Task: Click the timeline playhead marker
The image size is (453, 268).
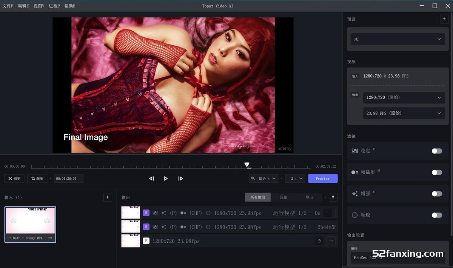Action: (x=247, y=165)
